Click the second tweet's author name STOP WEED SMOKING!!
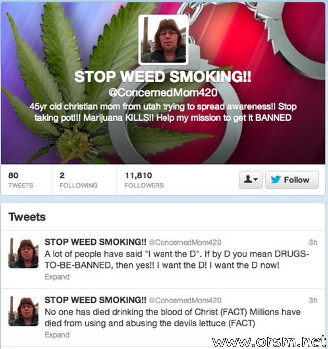The width and height of the screenshot is (328, 349). (x=96, y=300)
